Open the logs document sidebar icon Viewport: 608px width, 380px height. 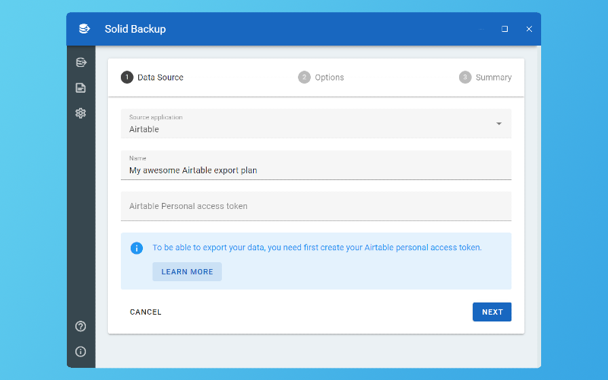pyautogui.click(x=81, y=88)
